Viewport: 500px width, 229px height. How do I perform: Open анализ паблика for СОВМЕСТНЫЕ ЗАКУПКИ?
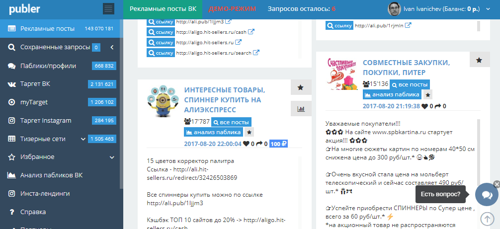392,94
